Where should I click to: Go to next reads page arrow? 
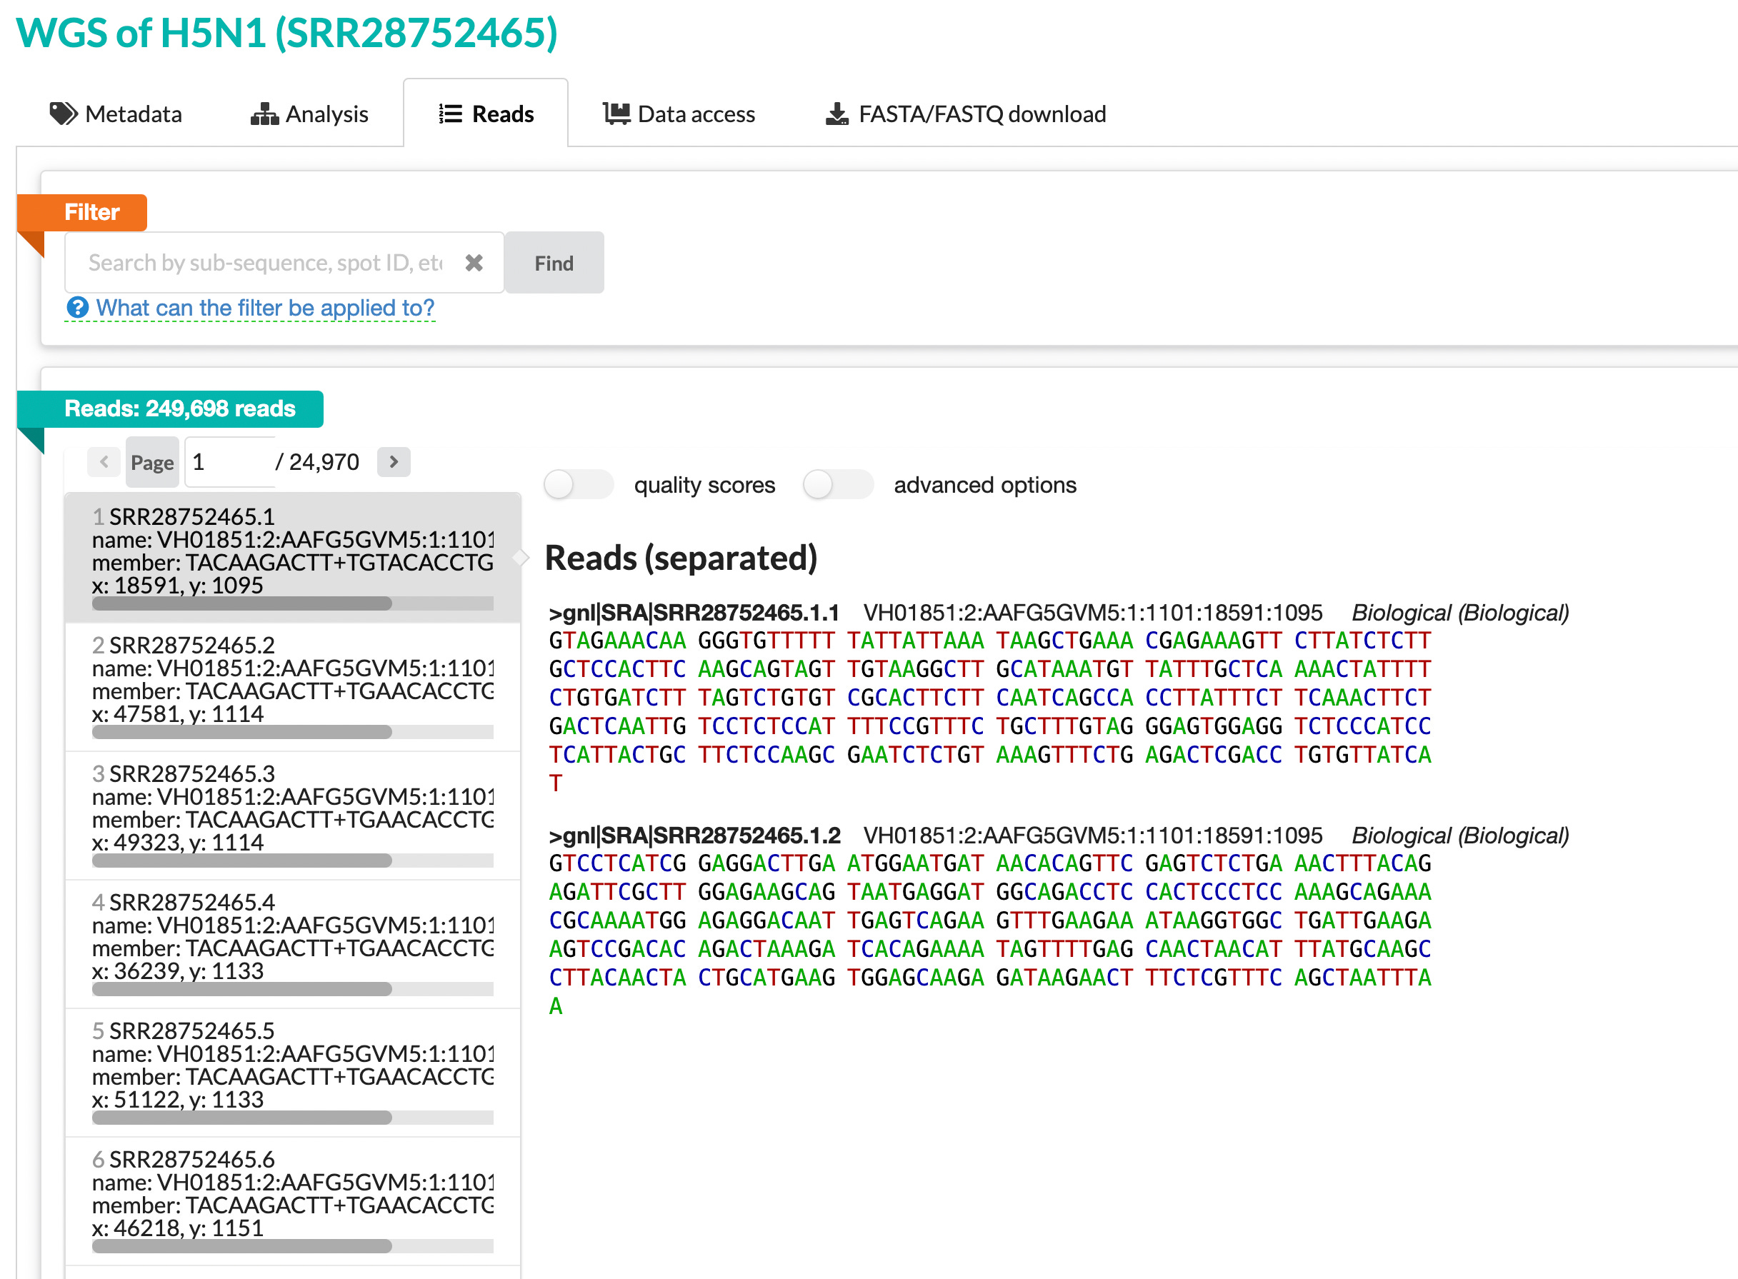pyautogui.click(x=394, y=462)
